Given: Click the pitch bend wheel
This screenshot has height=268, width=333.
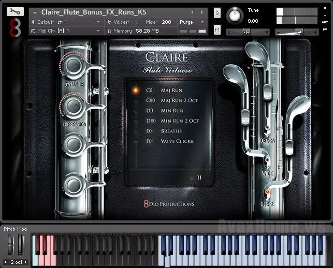Looking at the screenshot, I should [10, 244].
